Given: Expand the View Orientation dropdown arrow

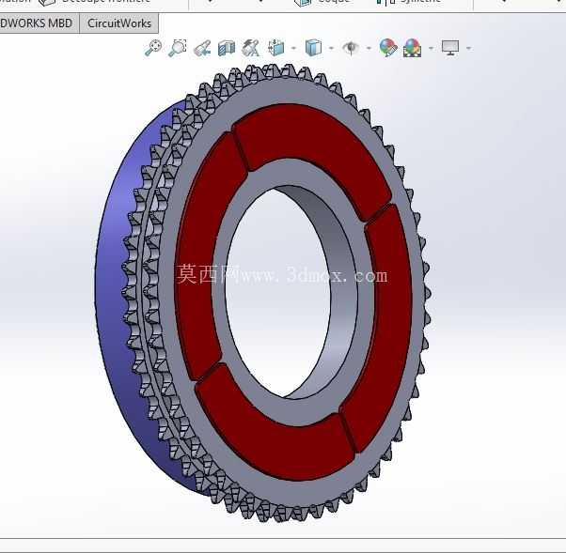Looking at the screenshot, I should pos(294,48).
